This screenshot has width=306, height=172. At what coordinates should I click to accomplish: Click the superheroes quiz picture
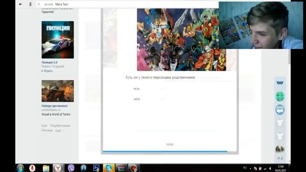(x=182, y=40)
